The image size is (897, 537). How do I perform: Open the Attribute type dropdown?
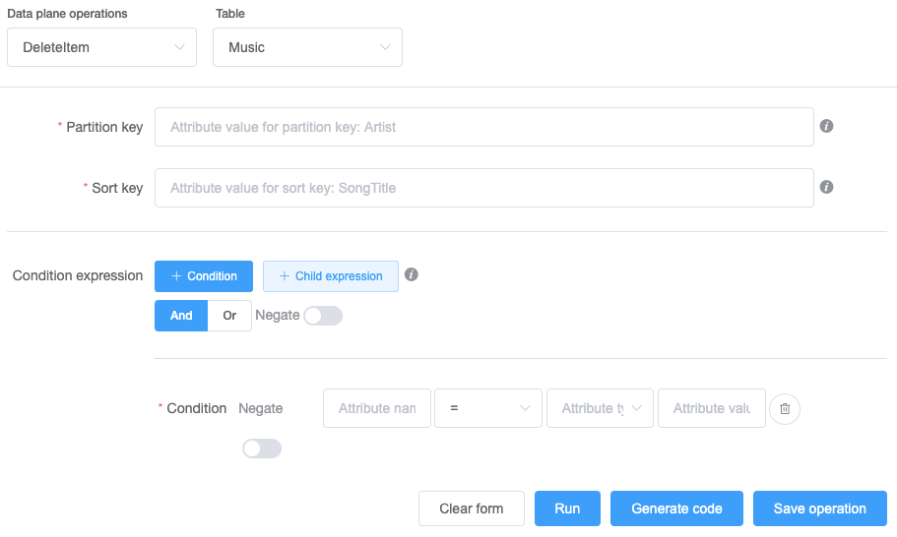[601, 408]
